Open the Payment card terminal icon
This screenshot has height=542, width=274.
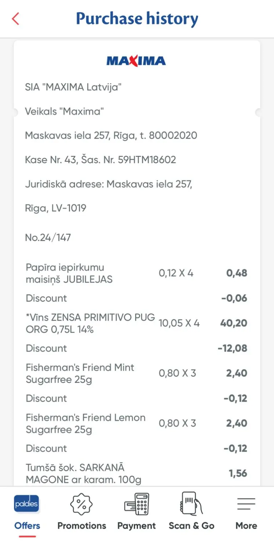137,504
